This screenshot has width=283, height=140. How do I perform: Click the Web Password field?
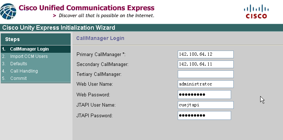(204, 95)
